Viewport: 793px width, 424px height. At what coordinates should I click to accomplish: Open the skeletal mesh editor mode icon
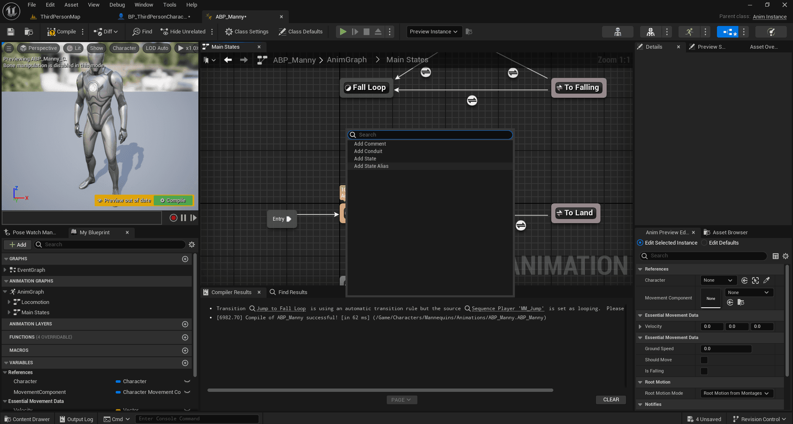[x=650, y=32]
